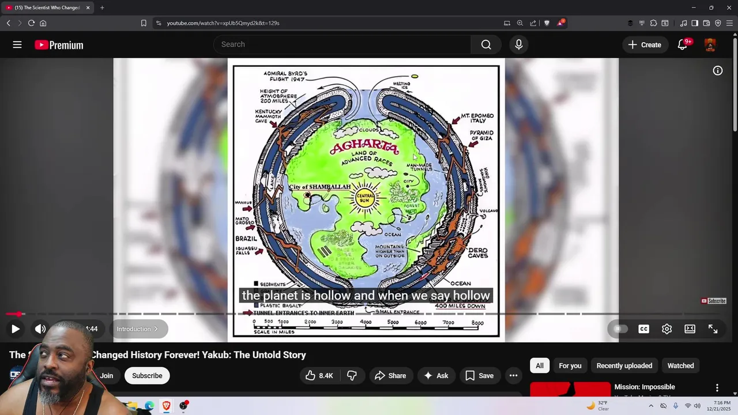The width and height of the screenshot is (738, 415).
Task: Reload the browser page
Action: click(x=31, y=23)
